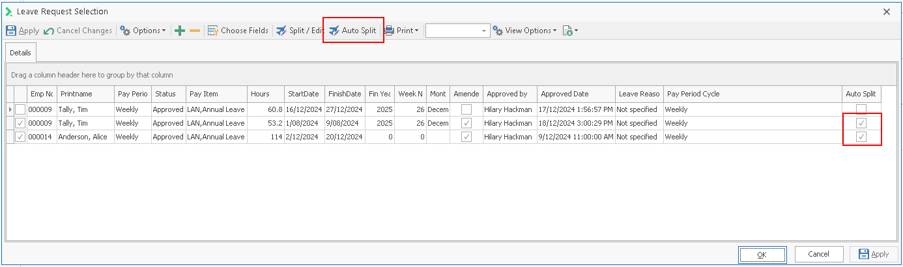The image size is (903, 267).
Task: Toggle the Amended checkbox in the Tally 1/08/2024 row
Action: click(x=466, y=123)
